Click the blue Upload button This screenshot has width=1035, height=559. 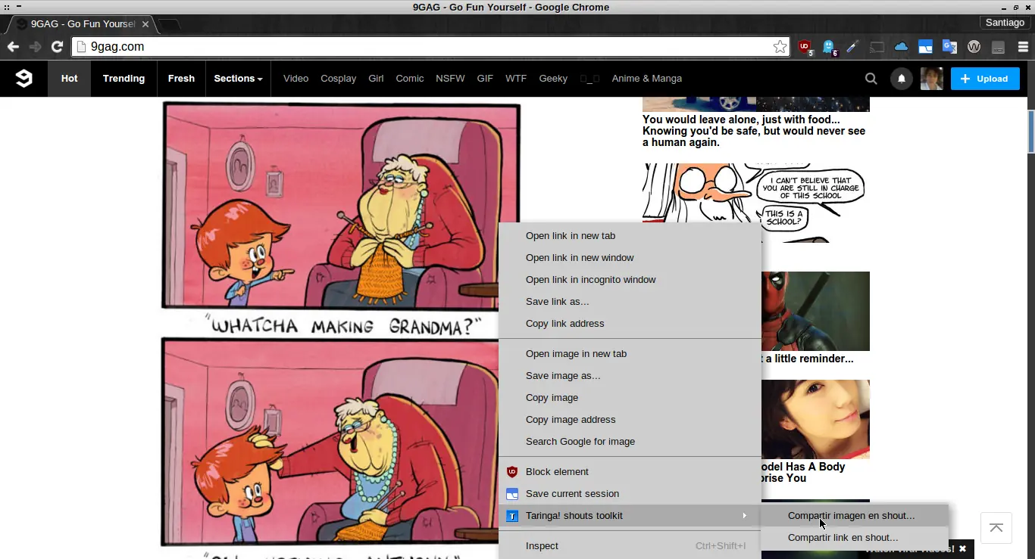[x=985, y=79]
